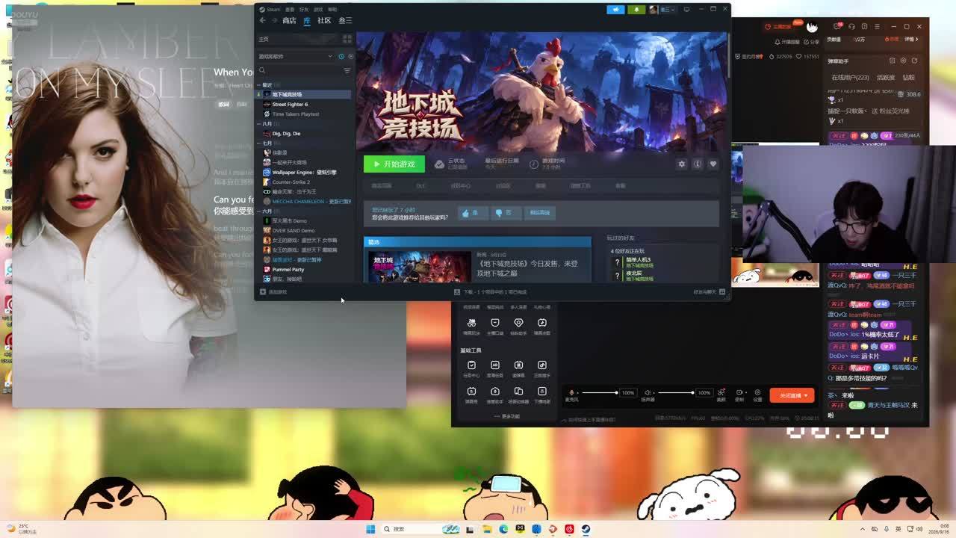Image resolution: width=956 pixels, height=538 pixels.
Task: Open the 社区 community tab
Action: (x=324, y=20)
